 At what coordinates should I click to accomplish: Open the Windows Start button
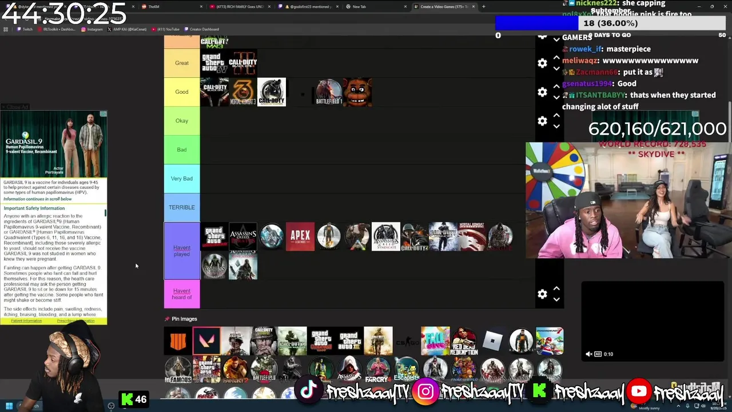pyautogui.click(x=9, y=406)
